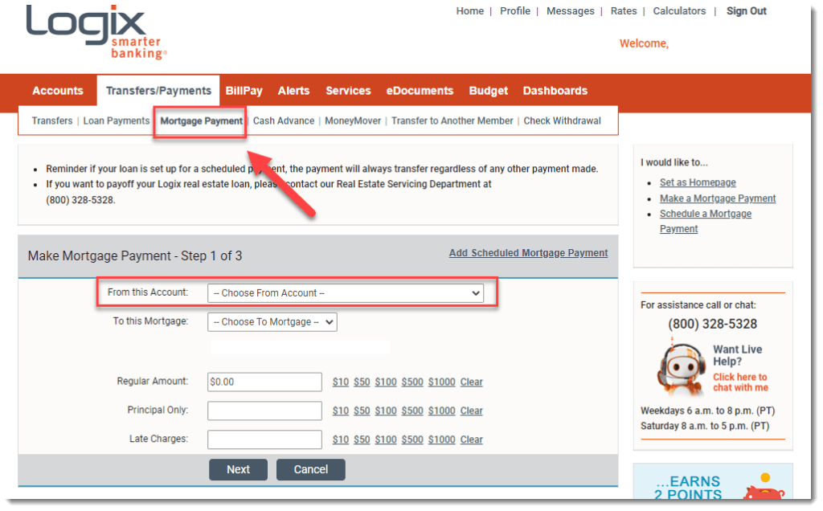Clear the Principal Only amount

(x=471, y=411)
